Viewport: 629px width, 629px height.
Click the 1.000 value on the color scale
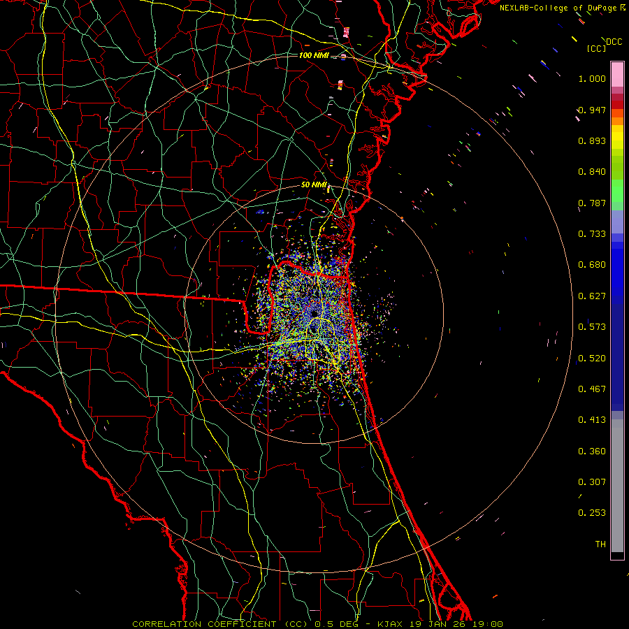[x=592, y=78]
